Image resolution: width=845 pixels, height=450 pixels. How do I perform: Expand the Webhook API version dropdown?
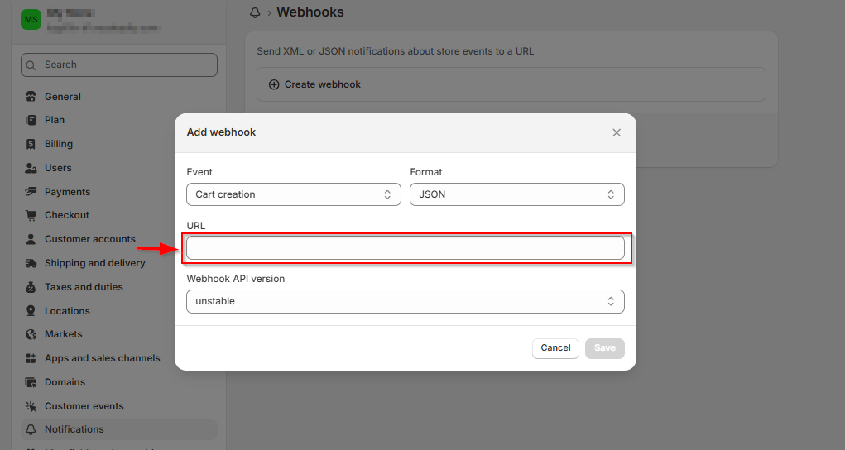pyautogui.click(x=405, y=301)
